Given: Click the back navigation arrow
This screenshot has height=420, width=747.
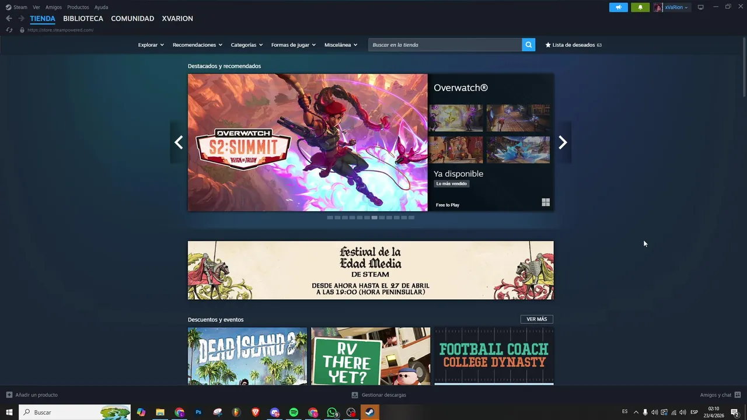Looking at the screenshot, I should point(9,19).
